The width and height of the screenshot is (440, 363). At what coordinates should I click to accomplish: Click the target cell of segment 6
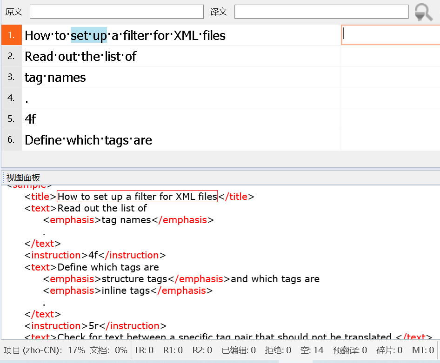pos(391,139)
